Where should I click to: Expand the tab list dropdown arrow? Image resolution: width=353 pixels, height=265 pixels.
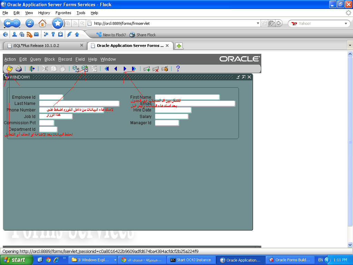pos(350,45)
